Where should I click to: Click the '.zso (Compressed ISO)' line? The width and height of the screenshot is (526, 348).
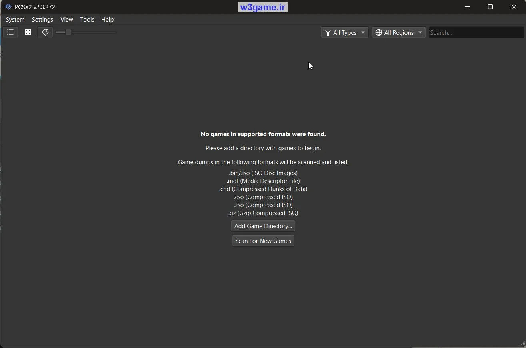[263, 205]
